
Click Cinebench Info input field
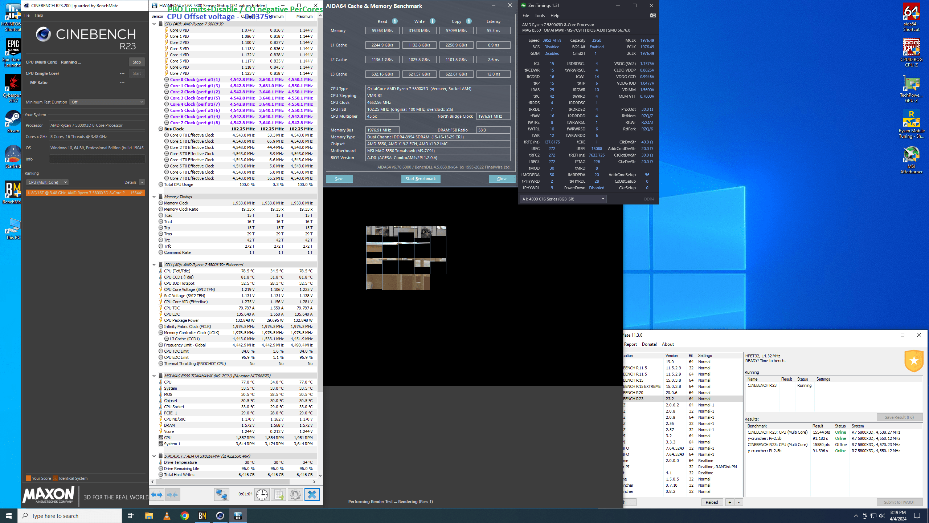97,159
